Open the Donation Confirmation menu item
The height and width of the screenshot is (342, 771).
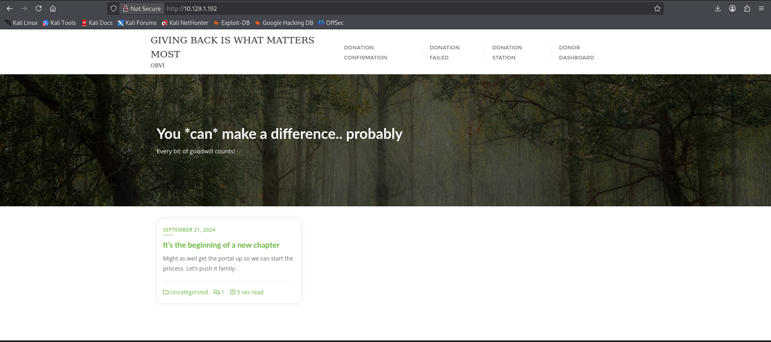[365, 53]
